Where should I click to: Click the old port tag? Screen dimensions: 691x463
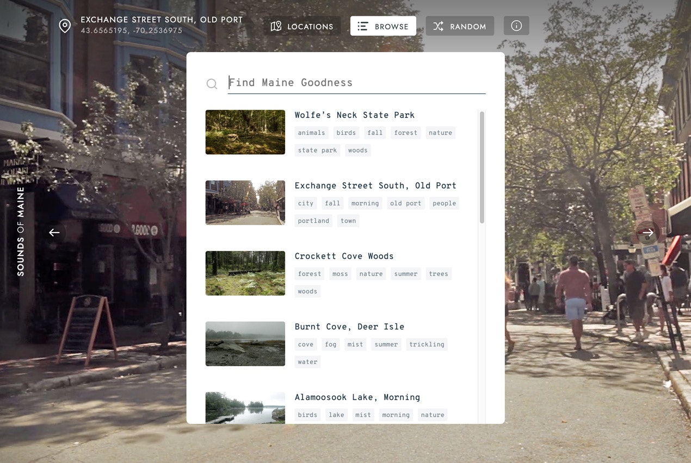pyautogui.click(x=406, y=203)
